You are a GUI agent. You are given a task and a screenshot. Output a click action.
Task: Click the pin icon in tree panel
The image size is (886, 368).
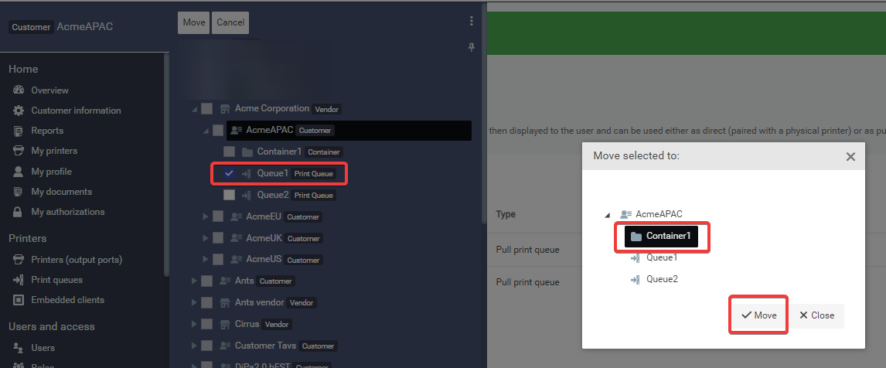click(472, 47)
